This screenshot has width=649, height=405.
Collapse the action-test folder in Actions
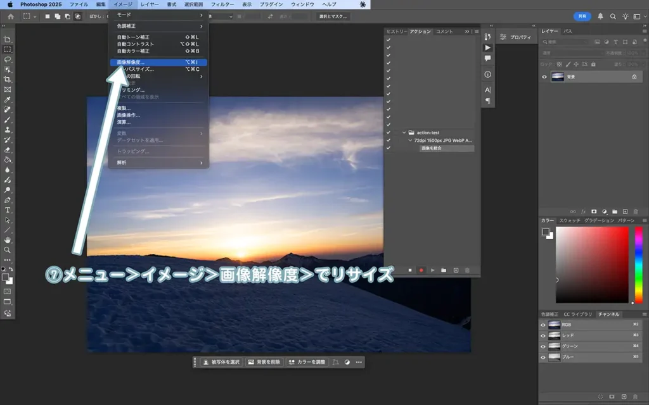[x=404, y=133]
